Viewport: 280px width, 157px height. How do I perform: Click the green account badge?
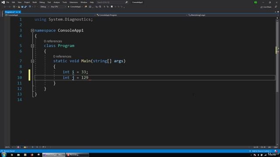[255, 2]
